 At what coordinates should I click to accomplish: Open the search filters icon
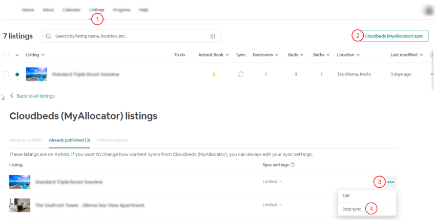pos(213,36)
